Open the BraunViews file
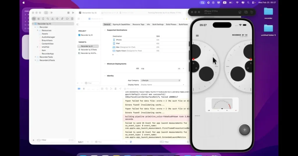298x156 pixels. pos(47,40)
